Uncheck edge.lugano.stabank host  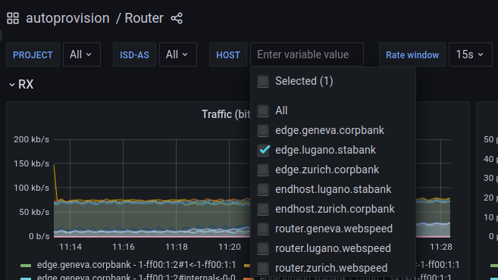point(263,150)
